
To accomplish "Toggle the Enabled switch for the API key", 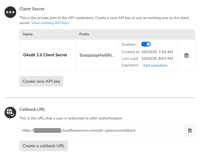I will pos(146,44).
